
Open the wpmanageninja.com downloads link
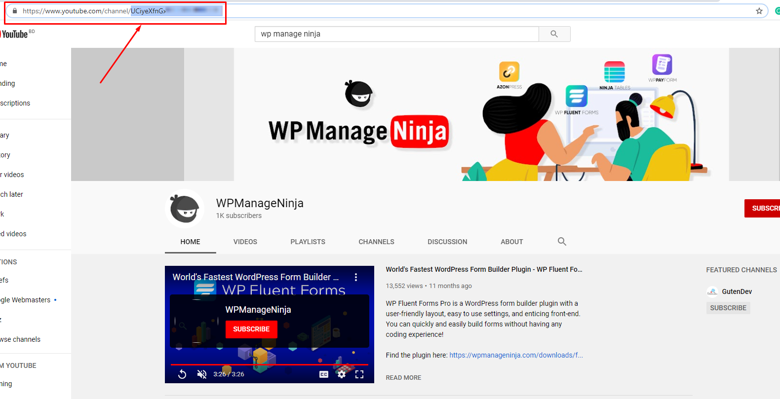pyautogui.click(x=516, y=355)
